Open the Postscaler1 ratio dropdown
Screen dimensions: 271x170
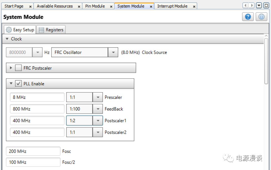pyautogui.click(x=98, y=121)
